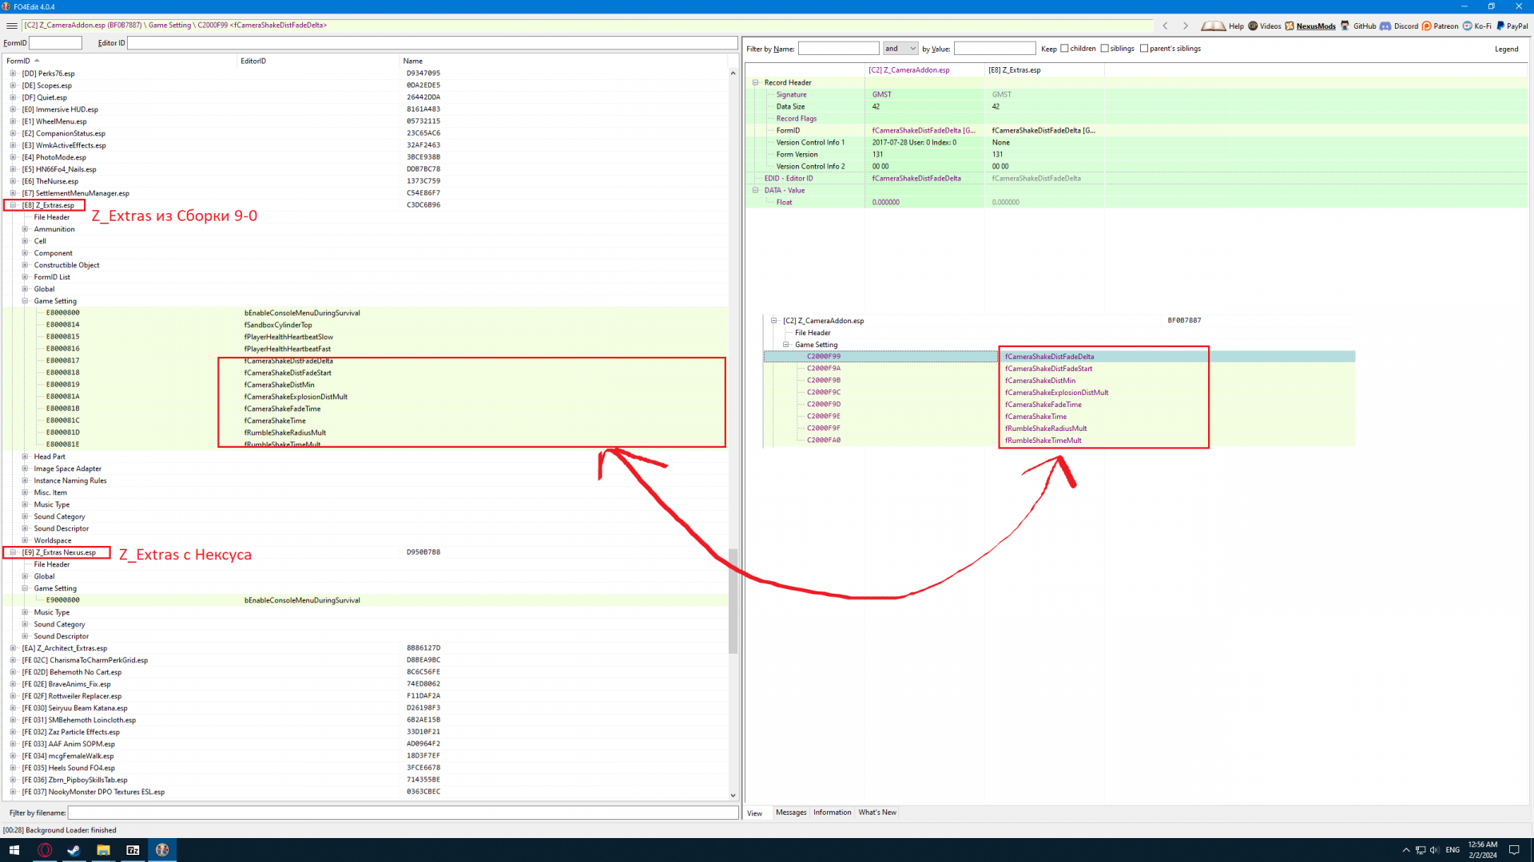Open the GitHub link

pyautogui.click(x=1364, y=26)
